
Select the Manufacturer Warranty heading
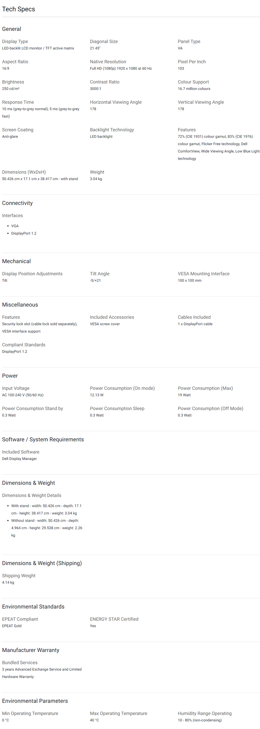[x=31, y=650]
